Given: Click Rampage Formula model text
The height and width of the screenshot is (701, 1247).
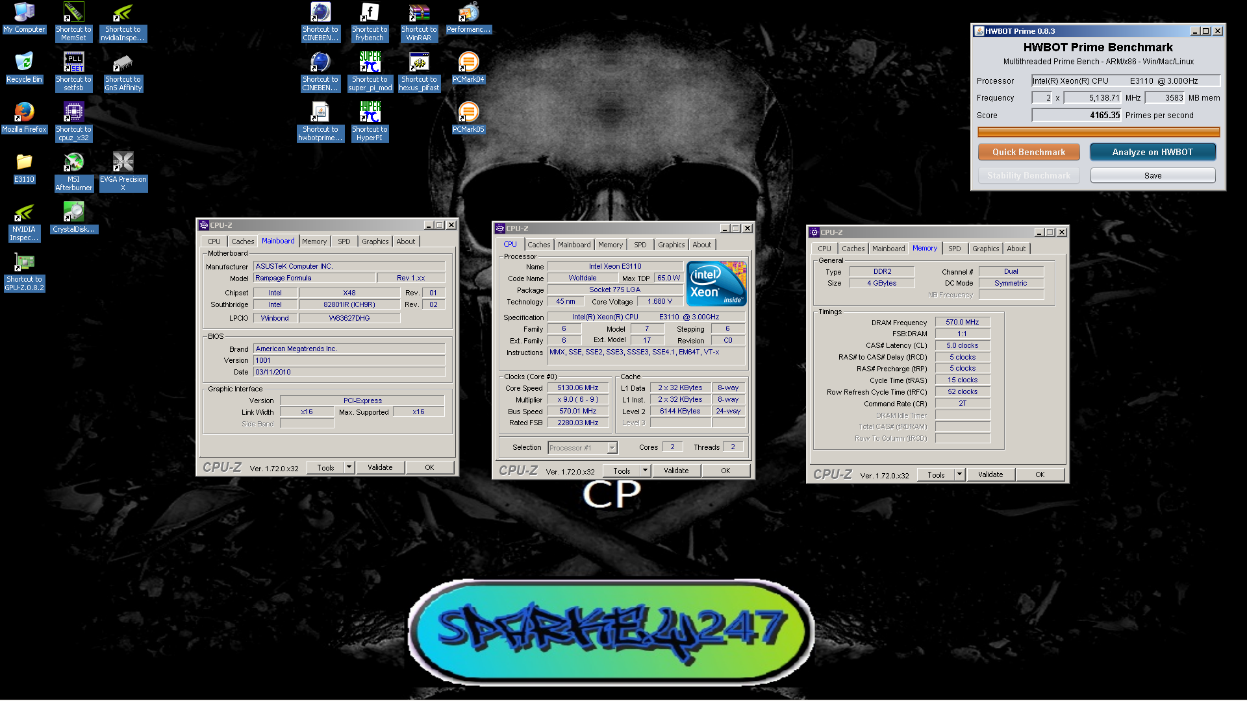Looking at the screenshot, I should [x=315, y=278].
